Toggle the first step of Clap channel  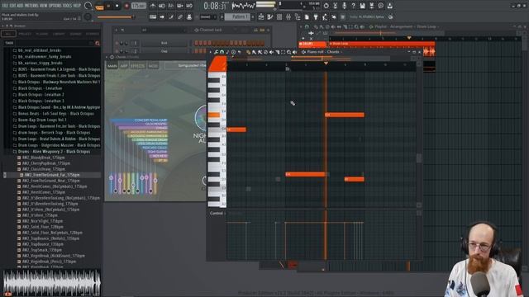click(x=197, y=51)
